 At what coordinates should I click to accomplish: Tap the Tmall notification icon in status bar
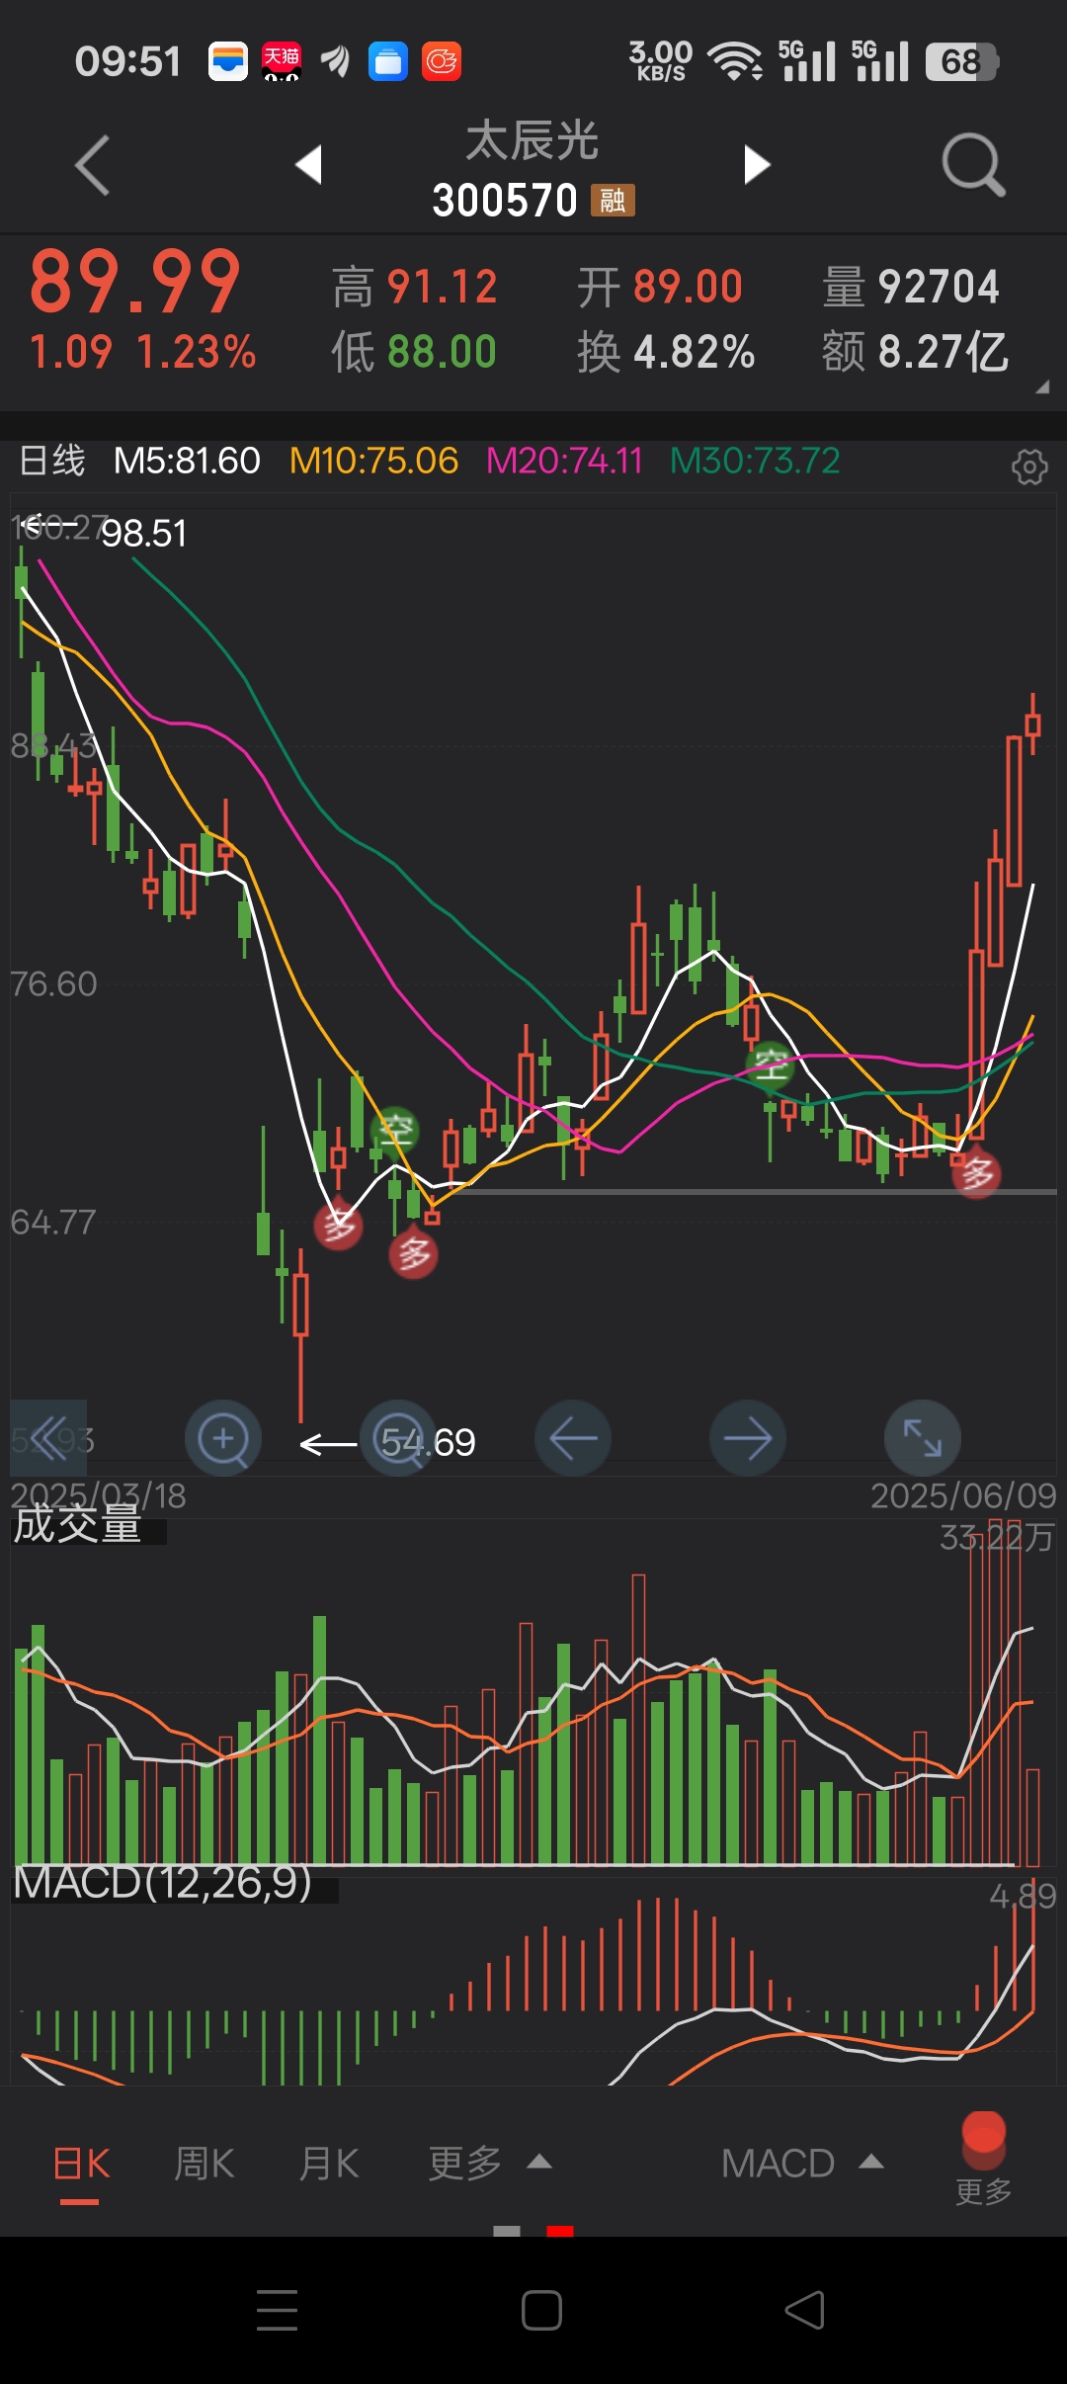282,61
